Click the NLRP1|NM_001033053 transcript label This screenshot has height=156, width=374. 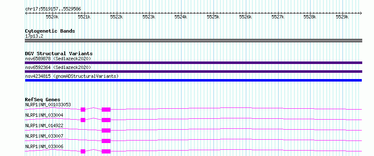(48, 105)
